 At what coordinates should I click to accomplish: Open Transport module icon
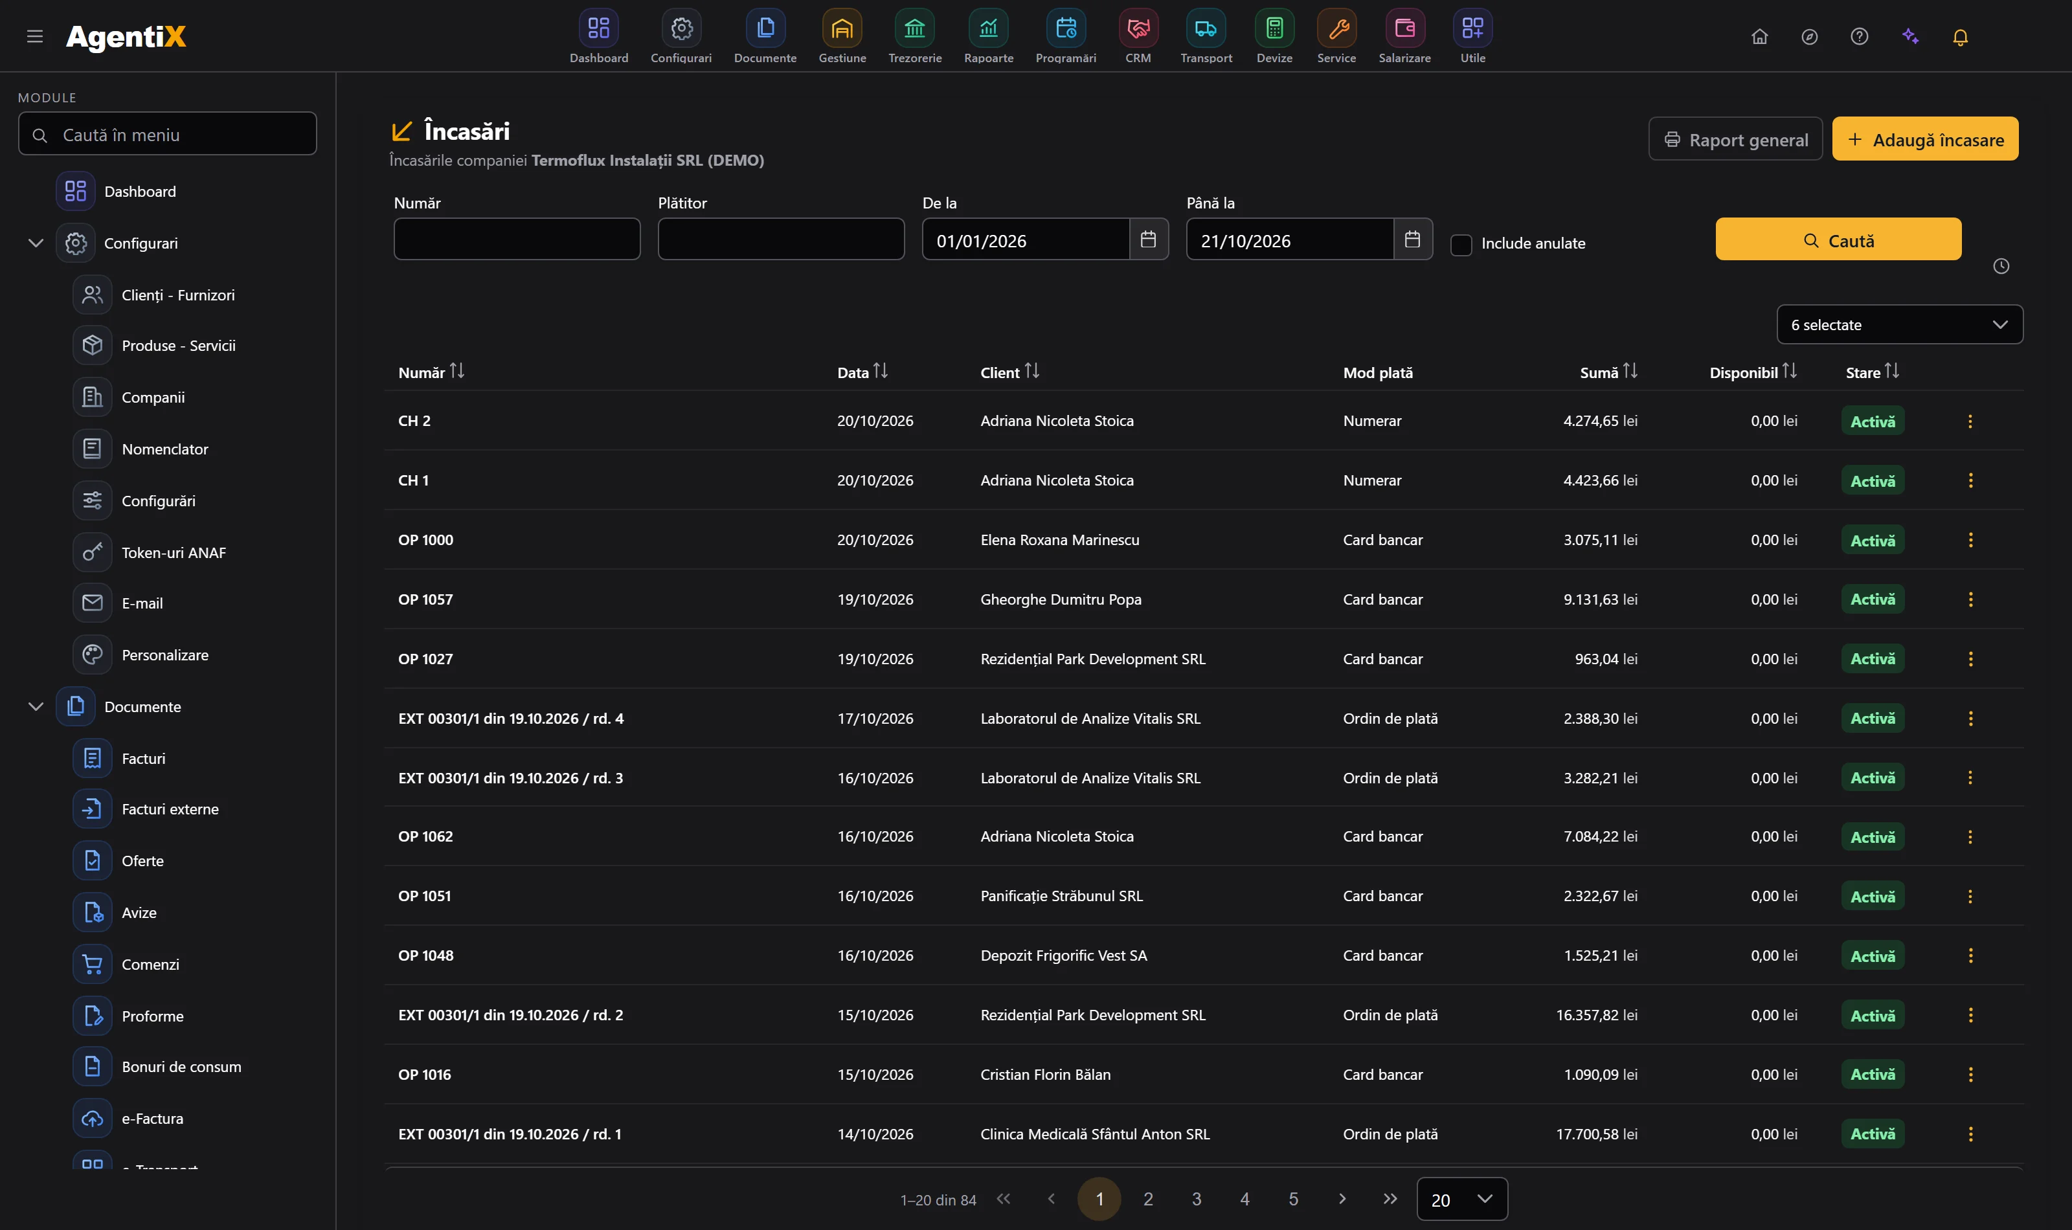pos(1206,29)
